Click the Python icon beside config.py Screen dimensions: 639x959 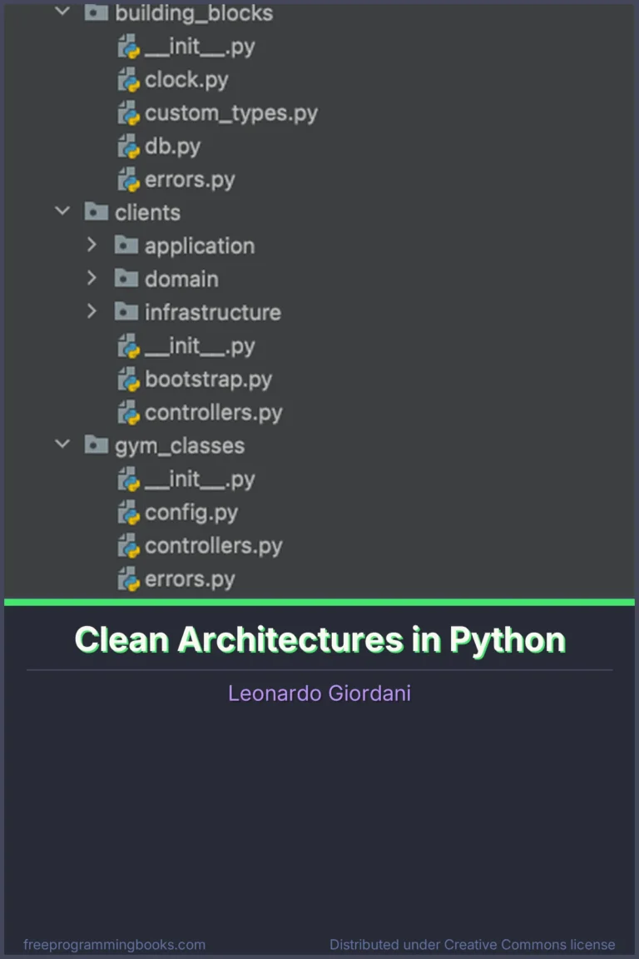click(x=128, y=513)
